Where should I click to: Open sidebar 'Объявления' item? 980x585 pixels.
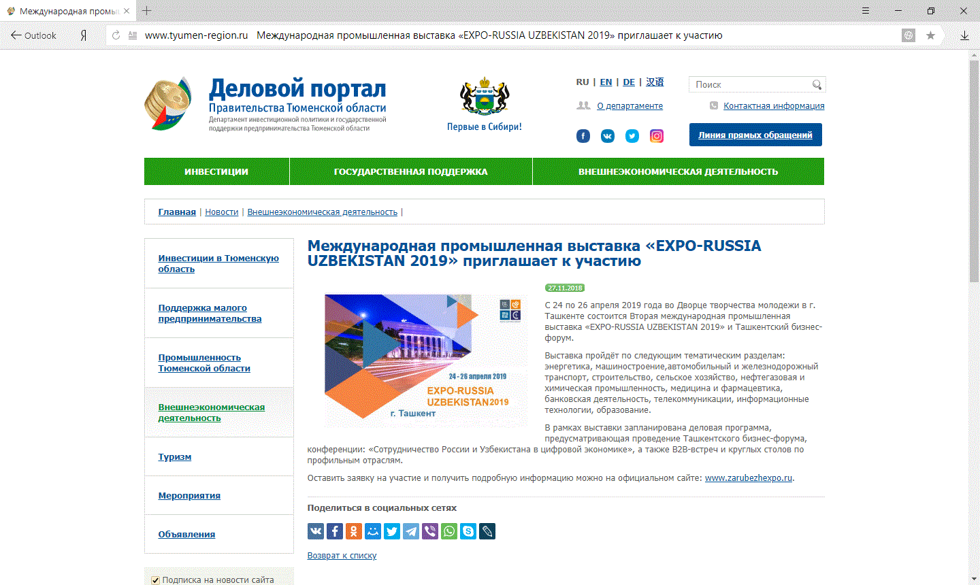click(186, 534)
